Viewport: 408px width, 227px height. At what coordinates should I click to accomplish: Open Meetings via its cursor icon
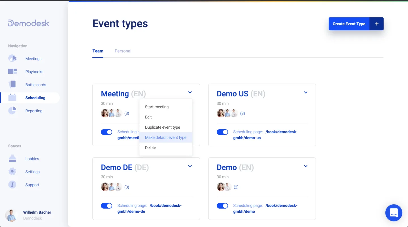[x=12, y=58]
